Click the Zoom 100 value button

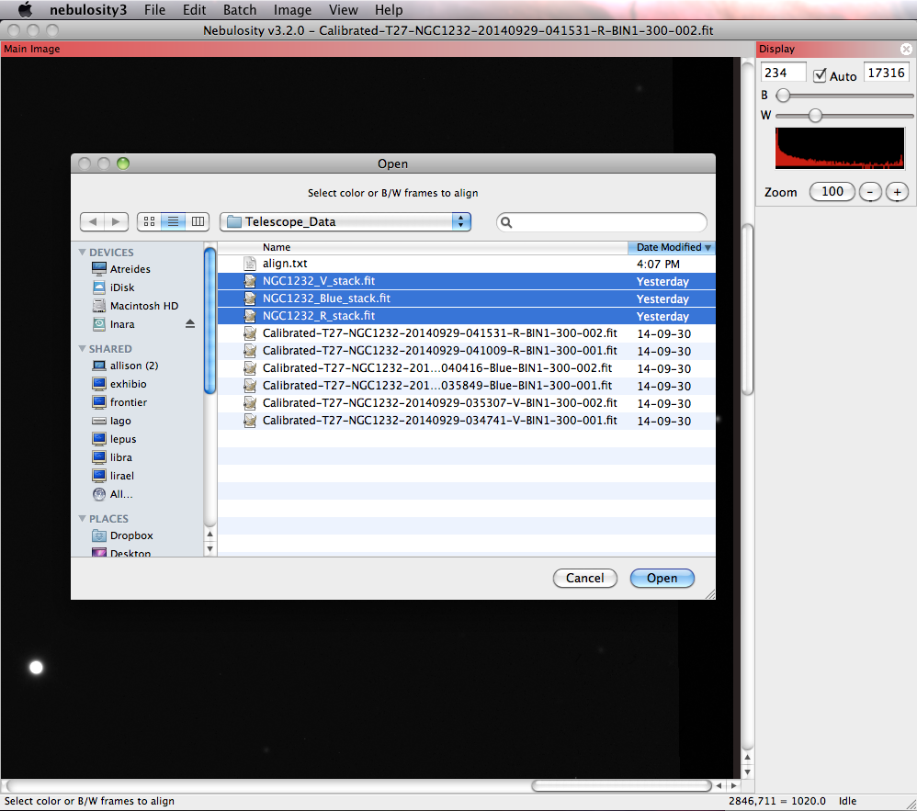pos(832,192)
